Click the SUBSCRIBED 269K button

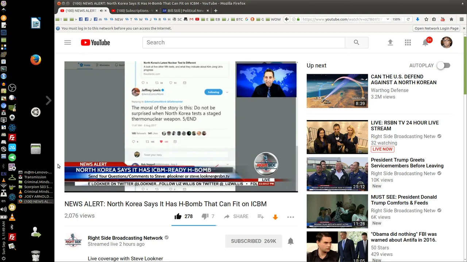point(254,241)
